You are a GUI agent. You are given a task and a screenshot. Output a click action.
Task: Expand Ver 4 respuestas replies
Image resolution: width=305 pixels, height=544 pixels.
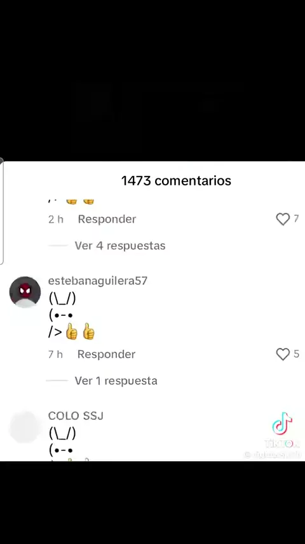[120, 246]
